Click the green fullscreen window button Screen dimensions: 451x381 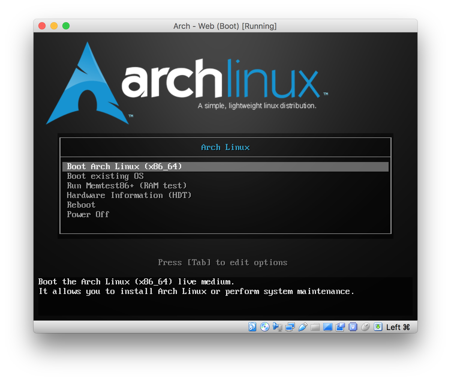66,26
